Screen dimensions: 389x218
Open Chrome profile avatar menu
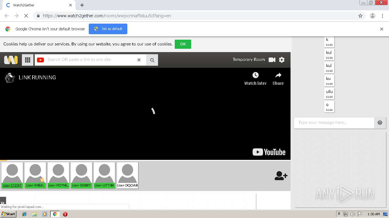click(373, 16)
